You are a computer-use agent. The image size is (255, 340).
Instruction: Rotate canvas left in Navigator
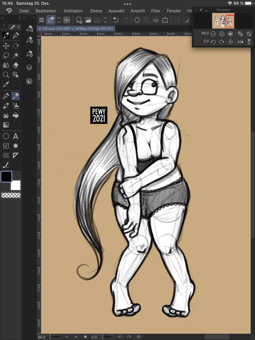pyautogui.click(x=213, y=41)
